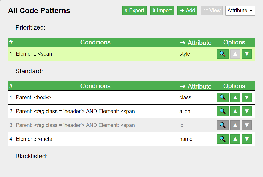
Task: Open magnifier for 'Element: <meta' name pattern
Action: [x=222, y=139]
